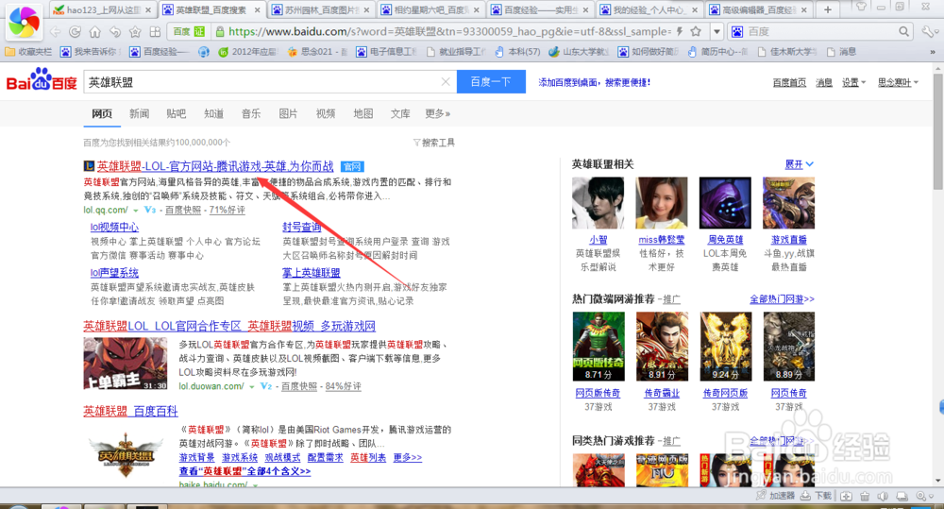Open the 英雄联盟_百度百科 result
This screenshot has width=944, height=509.
click(130, 411)
